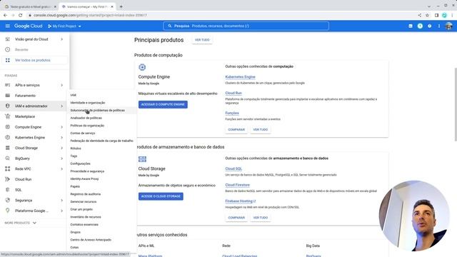Click the Plataforma Google sidebar icon

click(x=8, y=211)
